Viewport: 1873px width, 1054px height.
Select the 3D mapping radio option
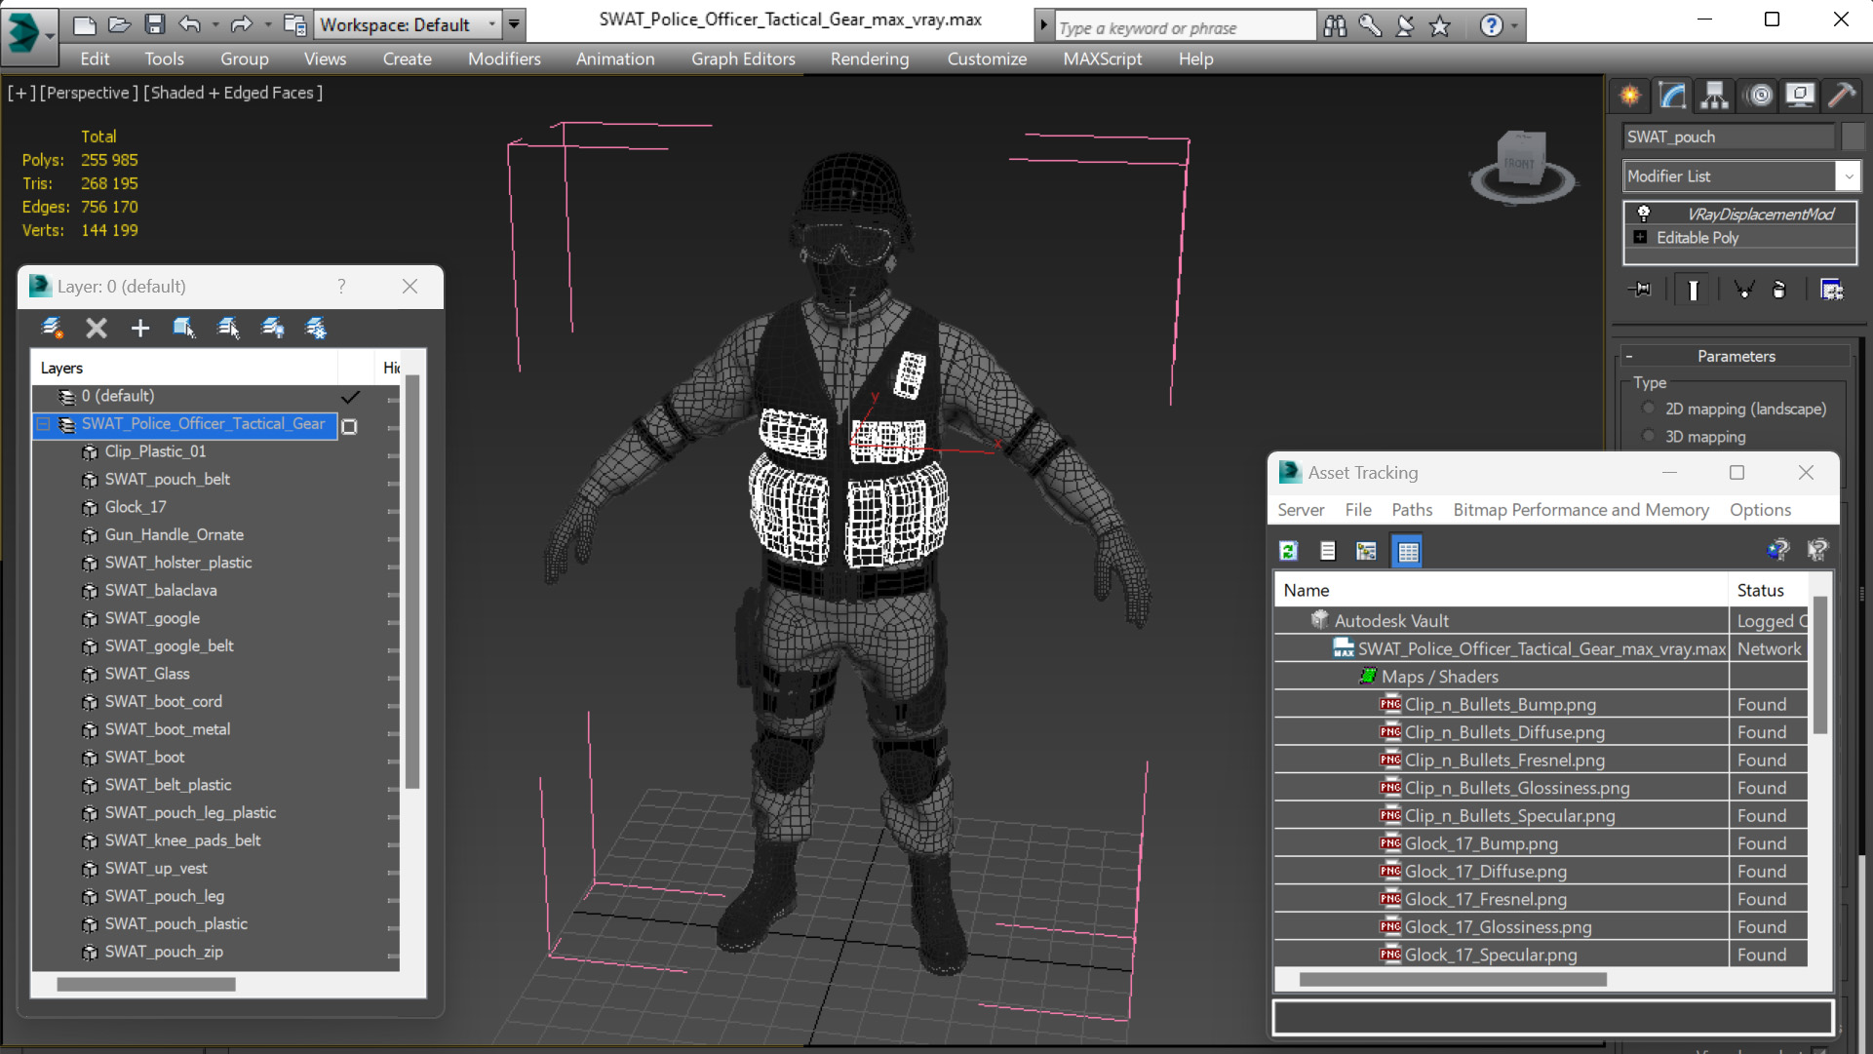[x=1649, y=437]
